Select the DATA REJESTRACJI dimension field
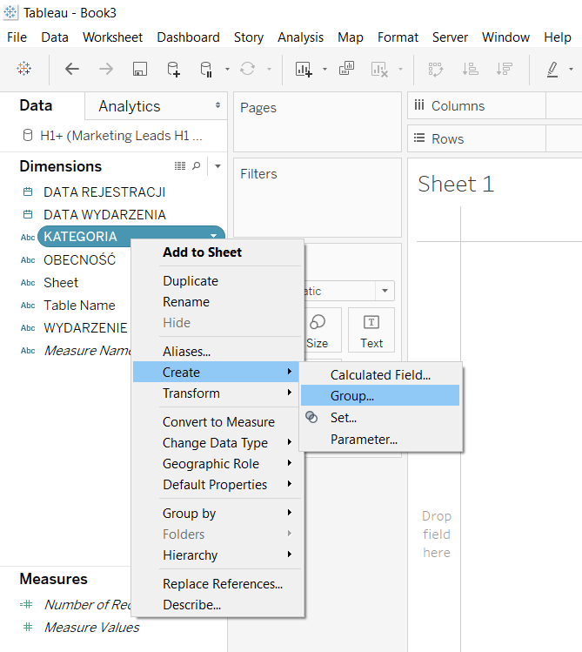The height and width of the screenshot is (652, 582). click(104, 192)
